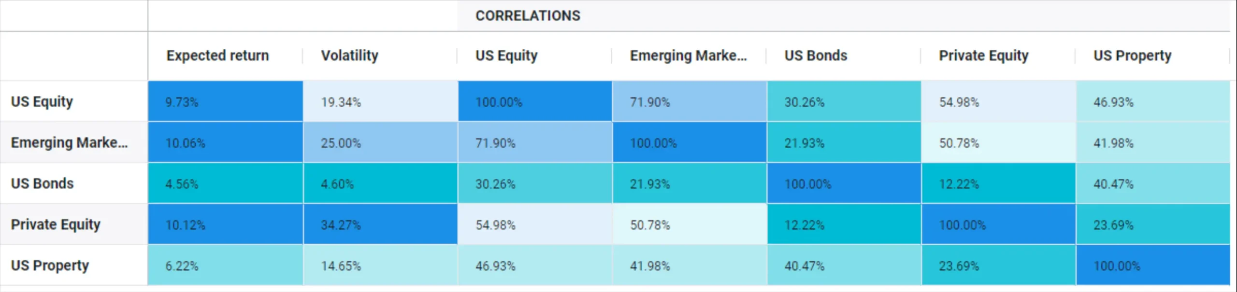Viewport: 1237px width, 292px height.
Task: Select the Private Equity column header
Action: [983, 56]
